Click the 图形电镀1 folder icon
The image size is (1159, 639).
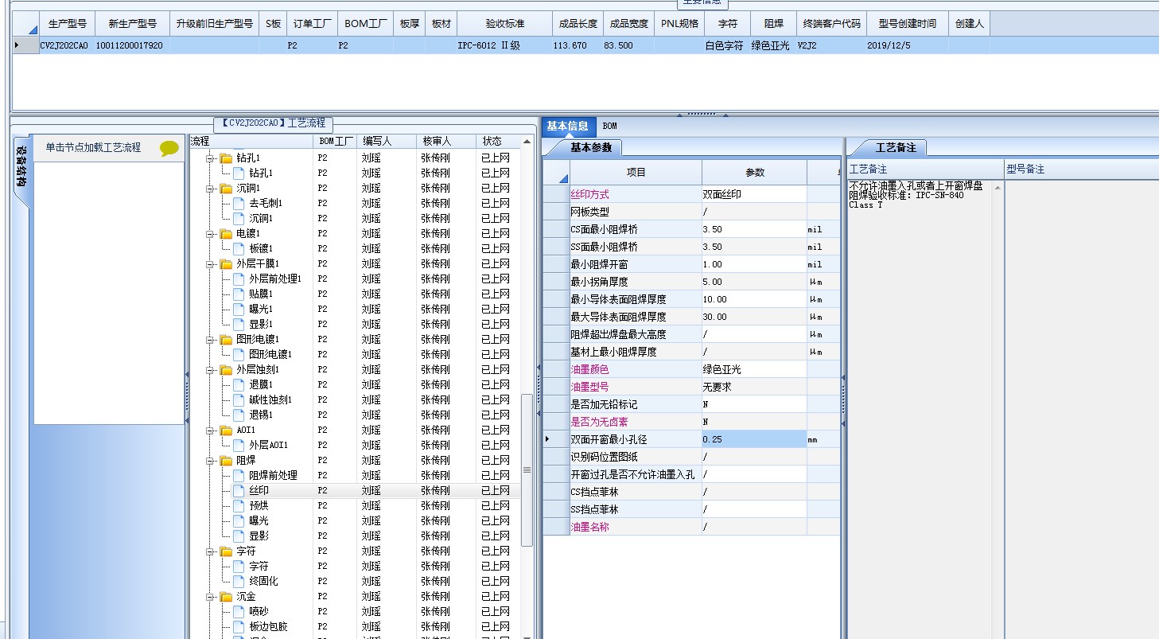226,340
